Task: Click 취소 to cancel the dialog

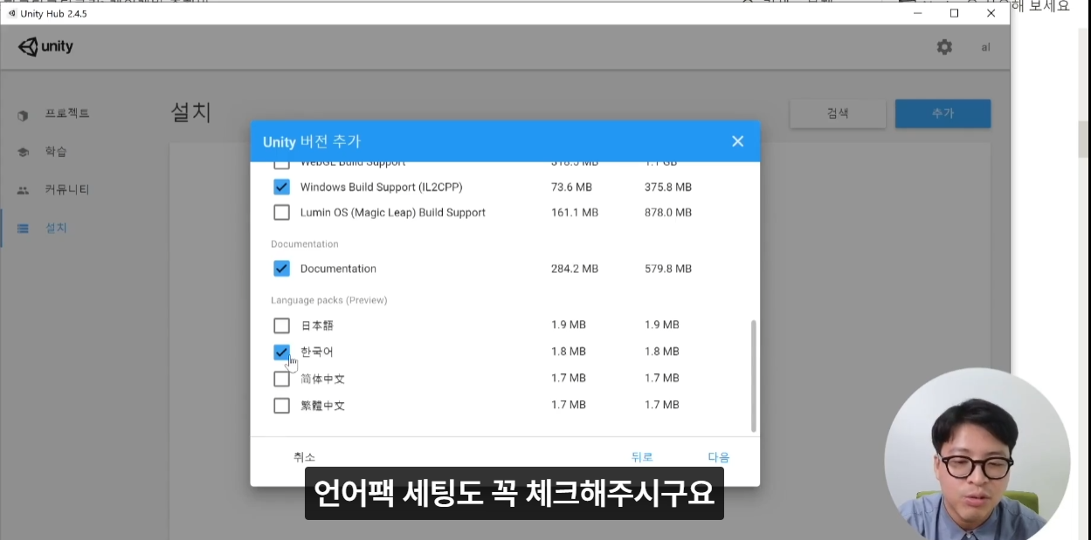Action: coord(304,457)
